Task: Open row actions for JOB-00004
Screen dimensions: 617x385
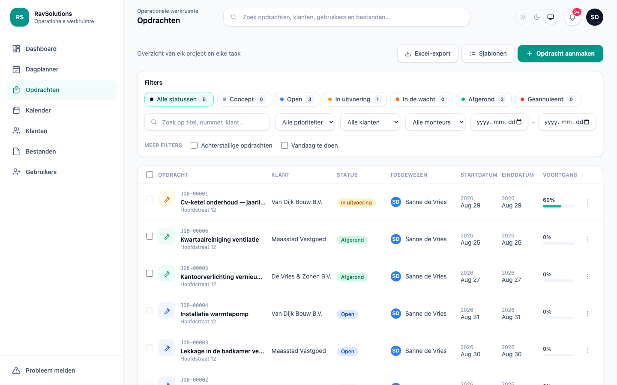Action: click(587, 314)
